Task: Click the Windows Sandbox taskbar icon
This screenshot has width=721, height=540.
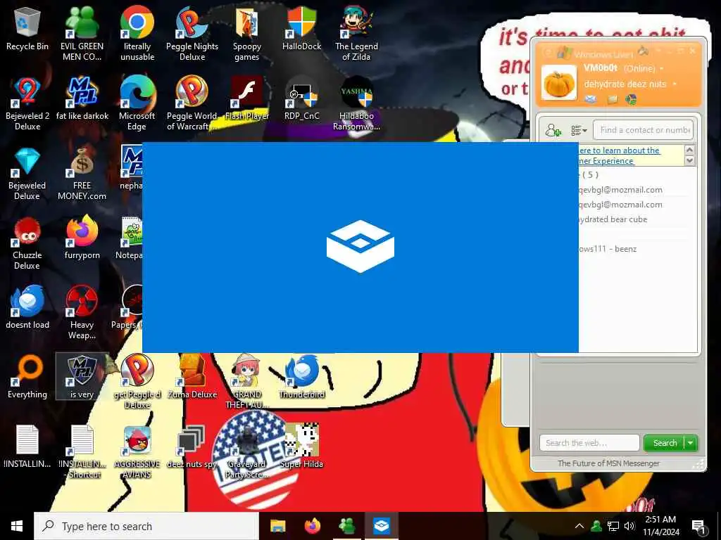Action: [x=382, y=526]
